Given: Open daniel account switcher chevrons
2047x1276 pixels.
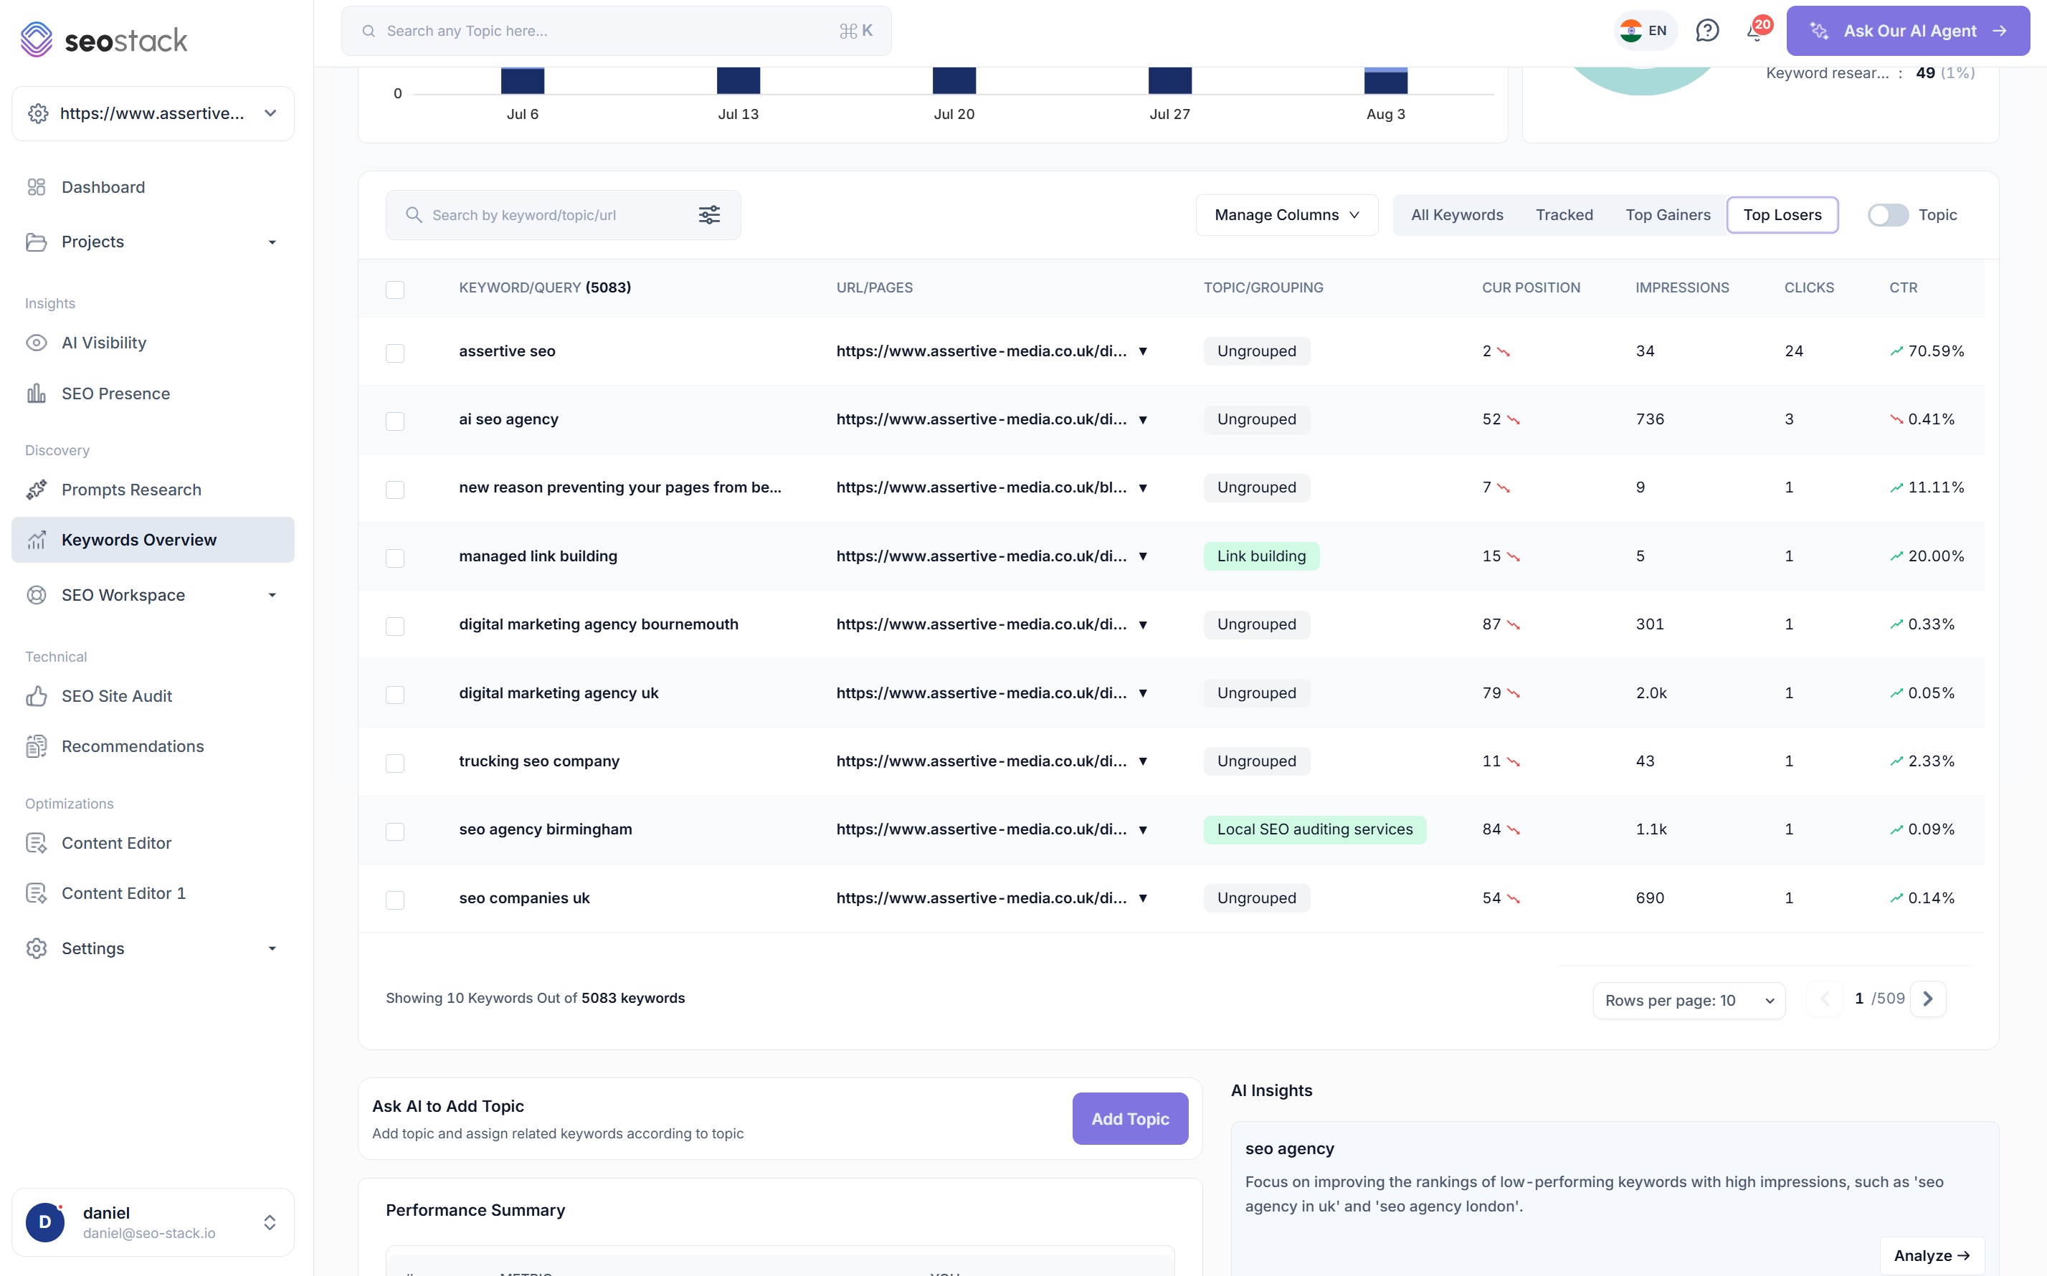Looking at the screenshot, I should pos(270,1223).
